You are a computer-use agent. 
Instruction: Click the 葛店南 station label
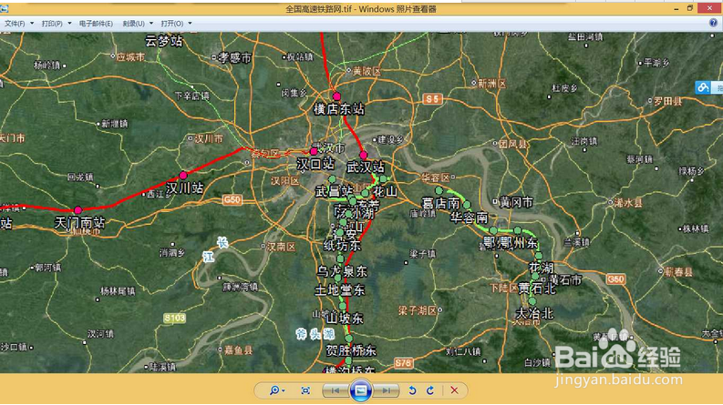point(440,203)
